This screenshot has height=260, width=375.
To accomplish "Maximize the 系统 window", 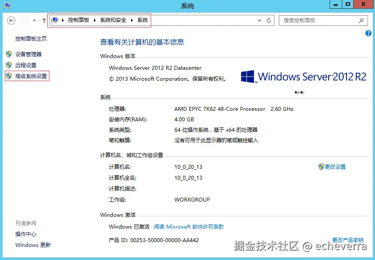I will coord(348,4).
